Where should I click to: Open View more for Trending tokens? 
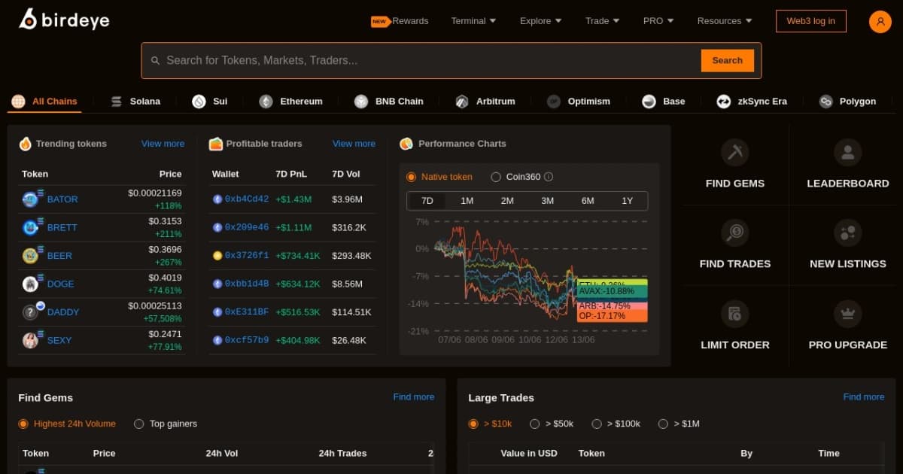(163, 144)
